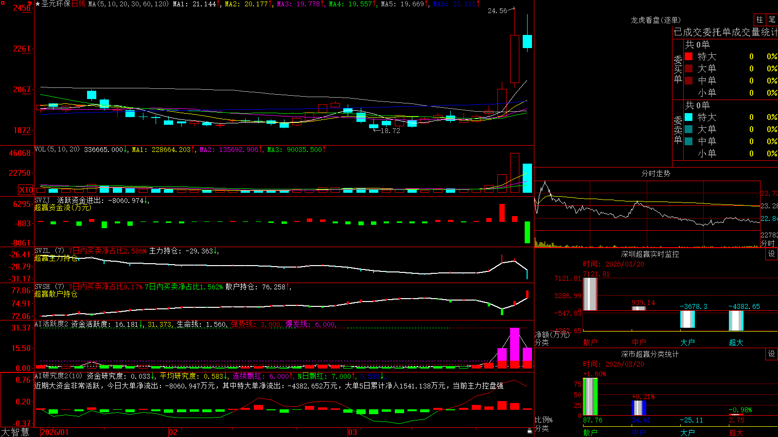Viewport: 778px width, 437px height.
Task: Click the 深圳超赢实时监控 panel title
Action: click(650, 254)
